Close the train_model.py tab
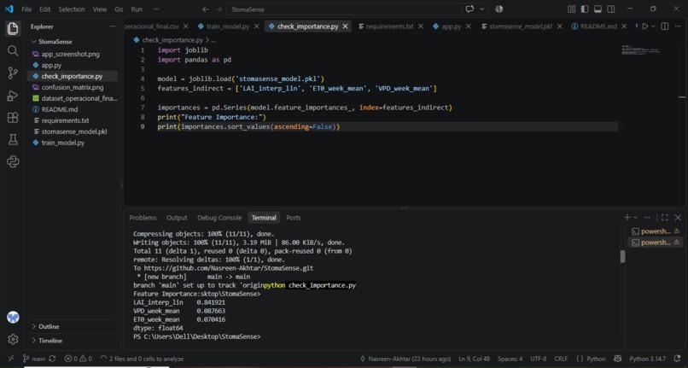The height and width of the screenshot is (368, 688). [x=256, y=26]
